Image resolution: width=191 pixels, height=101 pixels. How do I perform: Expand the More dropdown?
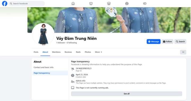[98, 52]
